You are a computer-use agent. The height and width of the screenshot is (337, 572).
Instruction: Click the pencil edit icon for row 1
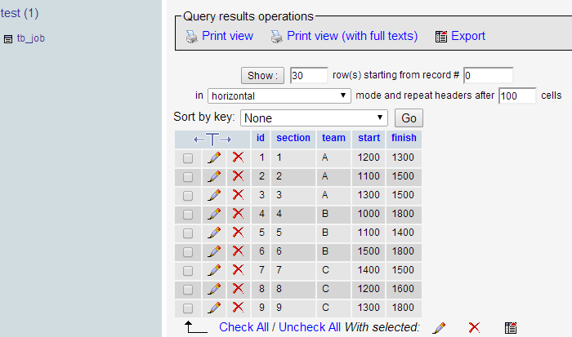[214, 157]
